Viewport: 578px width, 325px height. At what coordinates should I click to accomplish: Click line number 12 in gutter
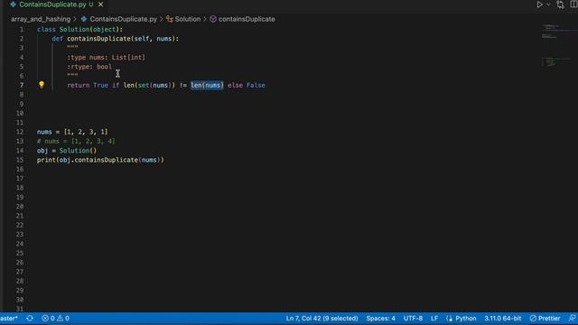click(x=20, y=132)
